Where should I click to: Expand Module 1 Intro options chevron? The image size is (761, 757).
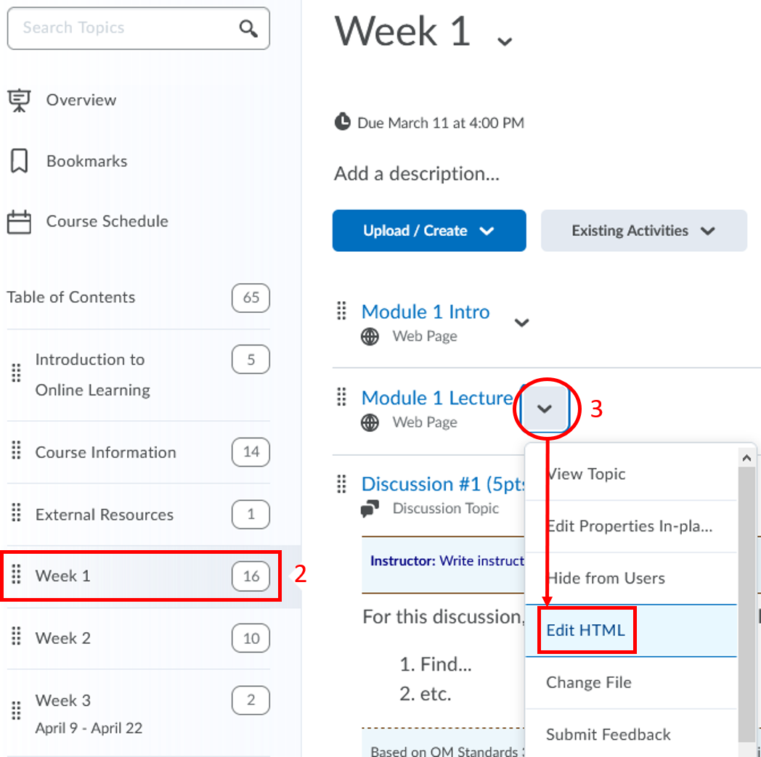[x=521, y=323]
